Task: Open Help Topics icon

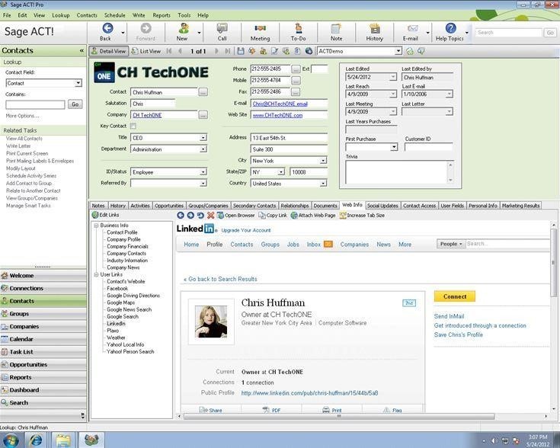Action: pyautogui.click(x=450, y=29)
